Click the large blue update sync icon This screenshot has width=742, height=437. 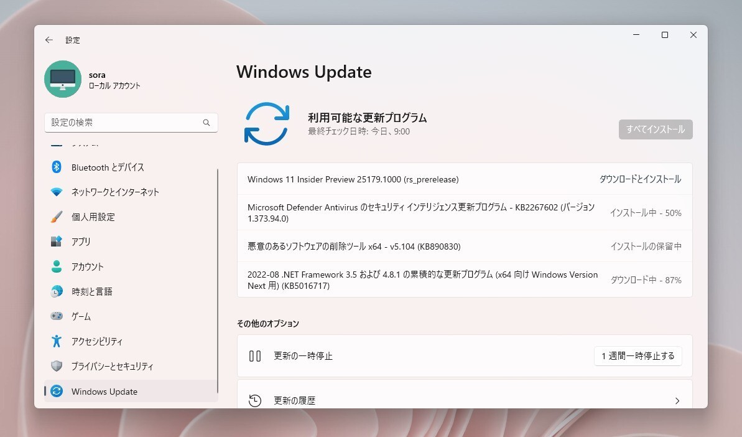click(x=266, y=124)
